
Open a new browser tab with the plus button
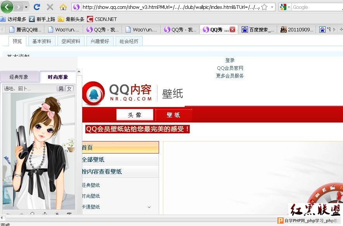[x=341, y=29]
